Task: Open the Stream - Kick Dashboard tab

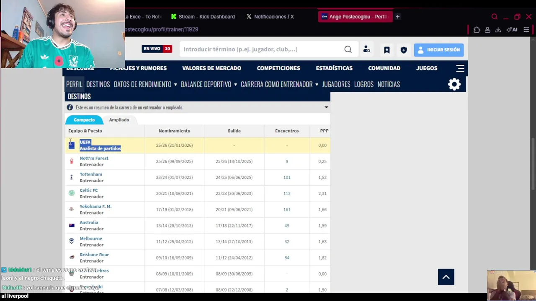Action: [203, 17]
